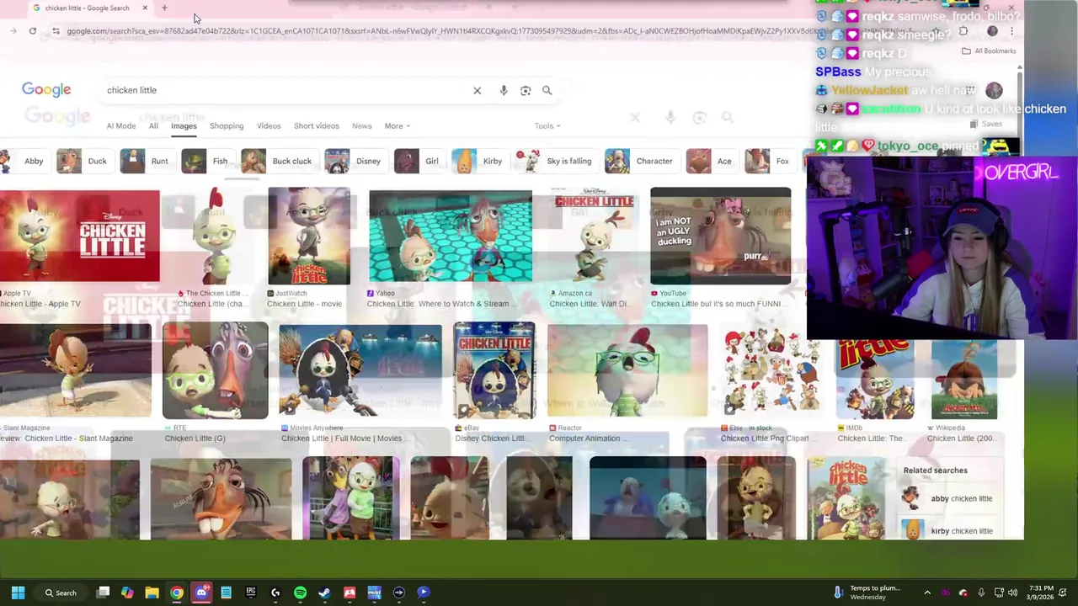
Task: Launch Copilot from the taskbar
Action: point(127,593)
